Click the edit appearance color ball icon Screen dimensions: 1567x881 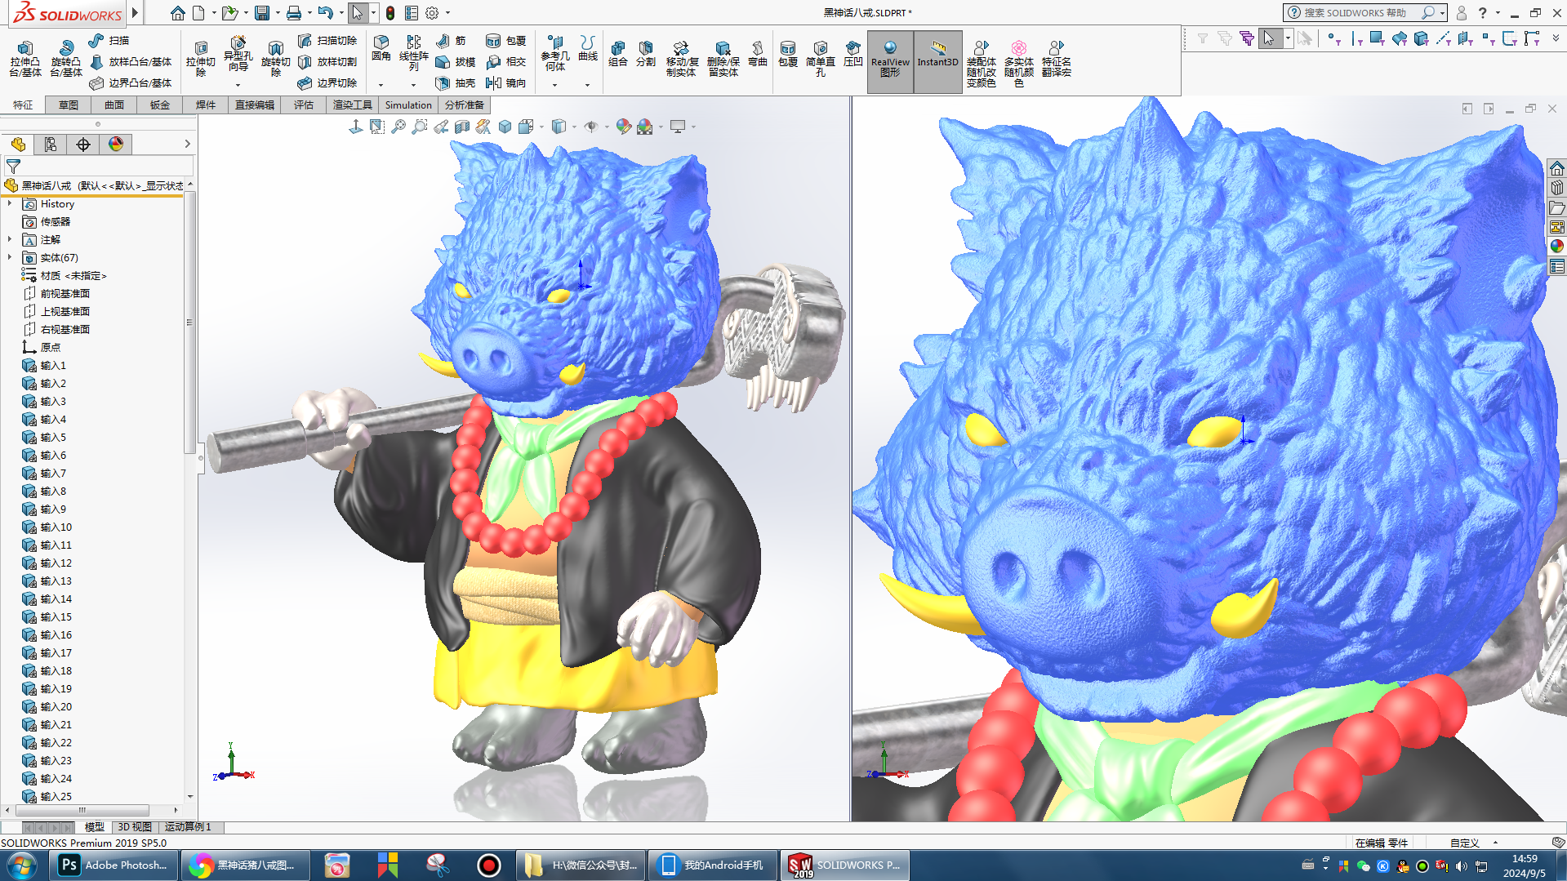623,127
